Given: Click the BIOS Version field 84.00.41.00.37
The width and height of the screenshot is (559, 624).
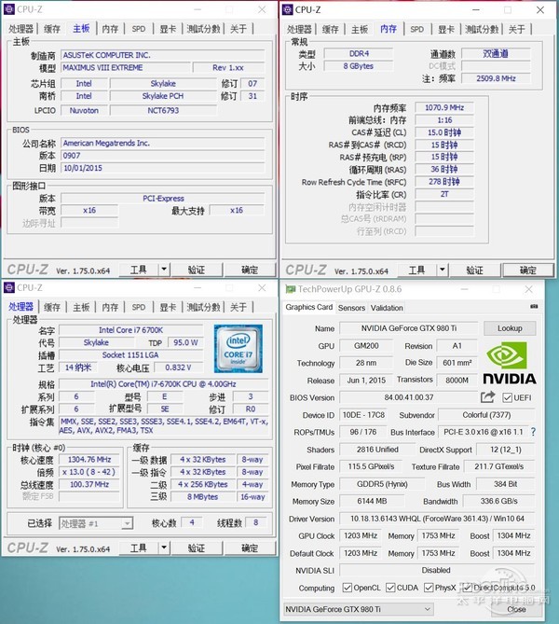Looking at the screenshot, I should click(409, 397).
